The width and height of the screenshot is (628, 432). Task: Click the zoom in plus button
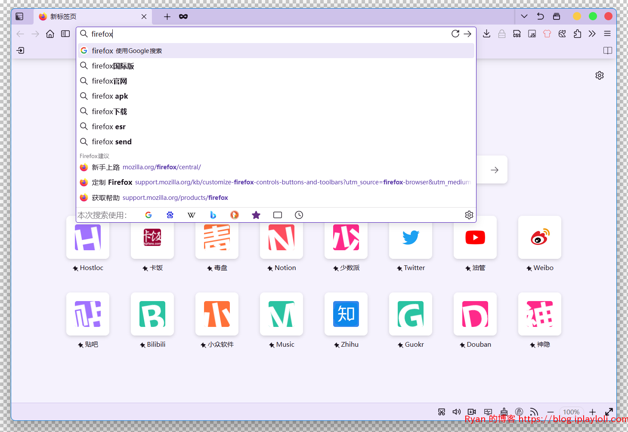[593, 412]
